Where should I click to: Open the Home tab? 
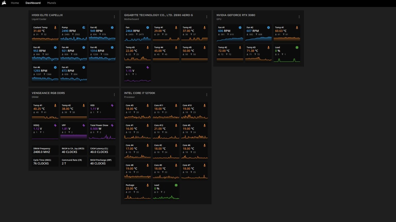[15, 3]
